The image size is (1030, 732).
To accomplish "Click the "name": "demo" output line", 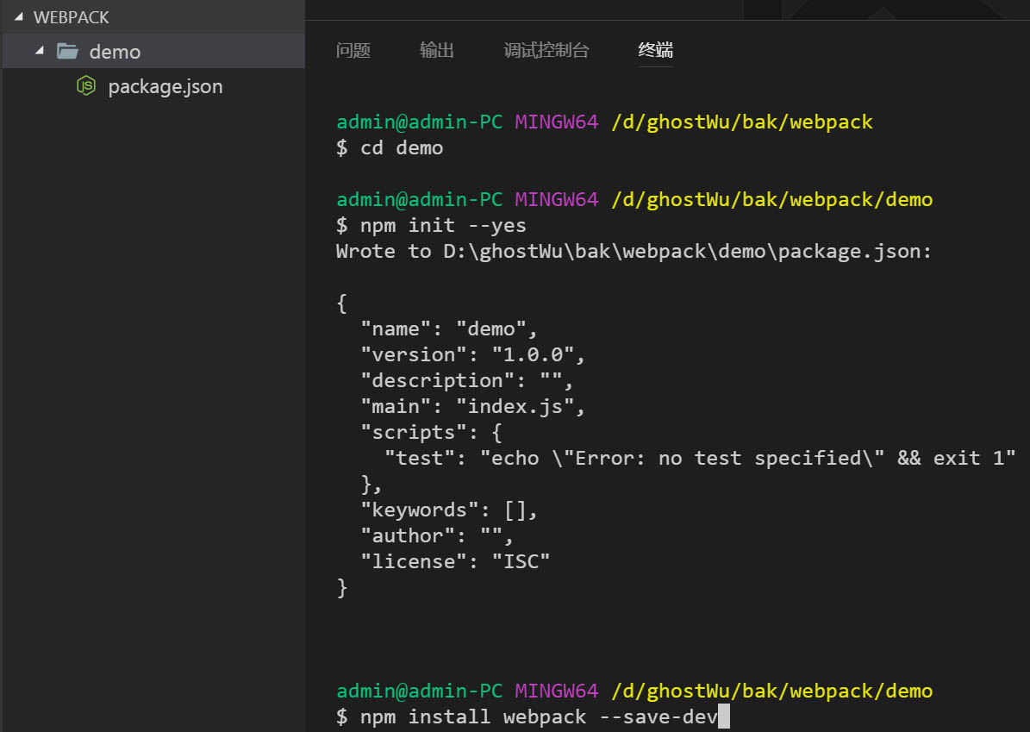I will (x=449, y=328).
